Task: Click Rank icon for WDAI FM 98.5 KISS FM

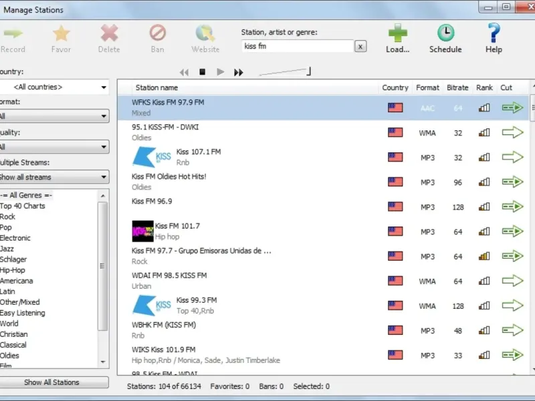Action: pyautogui.click(x=484, y=281)
